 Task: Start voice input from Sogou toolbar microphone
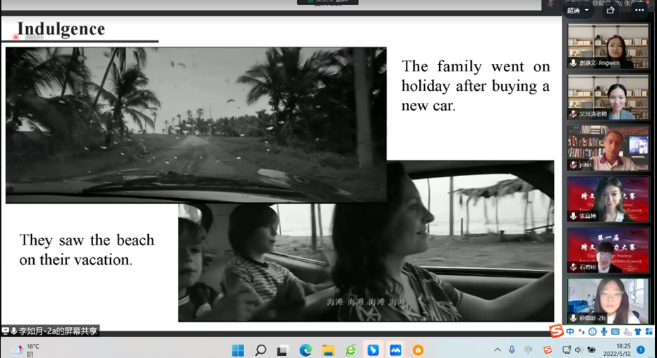[x=604, y=332]
